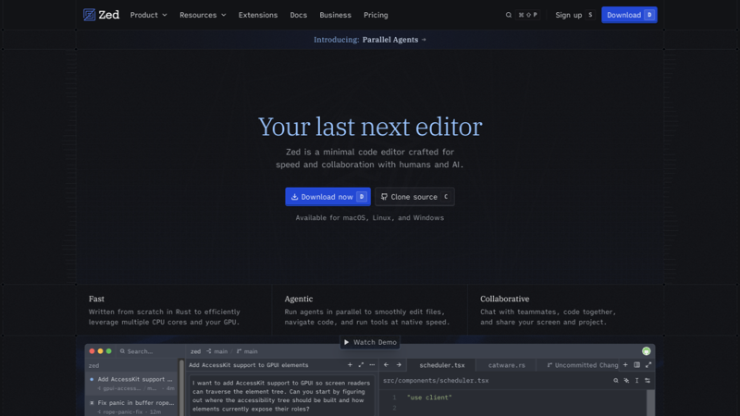Click the sparkle assist icon in editor toolbar
The width and height of the screenshot is (740, 416).
(x=626, y=381)
